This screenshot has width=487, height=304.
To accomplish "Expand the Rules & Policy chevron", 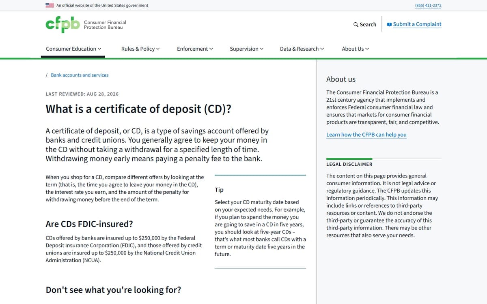I will click(158, 49).
